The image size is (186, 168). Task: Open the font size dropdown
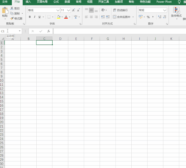point(69,10)
